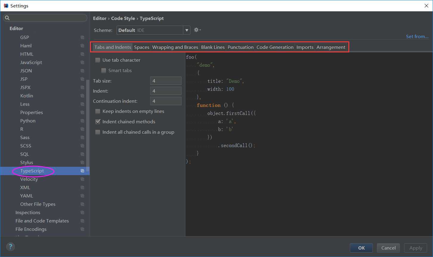Click the Set from... link
Image resolution: width=433 pixels, height=257 pixels.
(417, 37)
